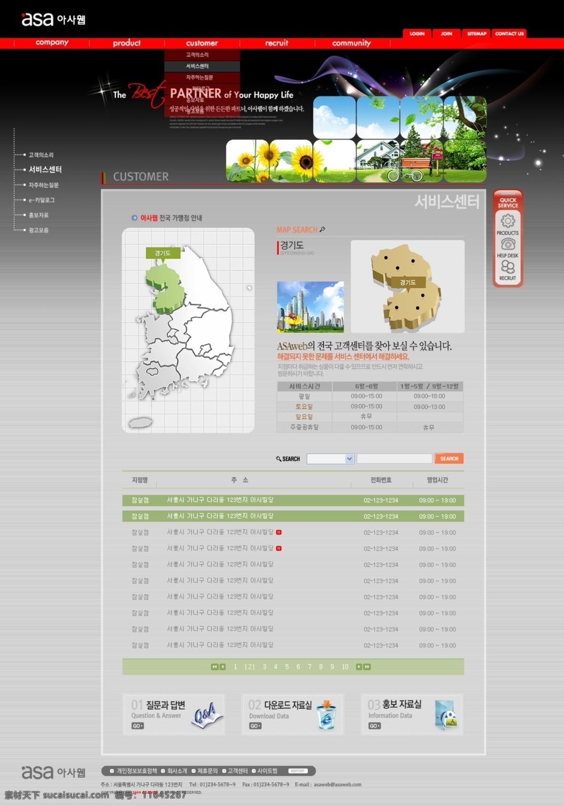Open the company menu
The width and height of the screenshot is (564, 806).
click(52, 43)
